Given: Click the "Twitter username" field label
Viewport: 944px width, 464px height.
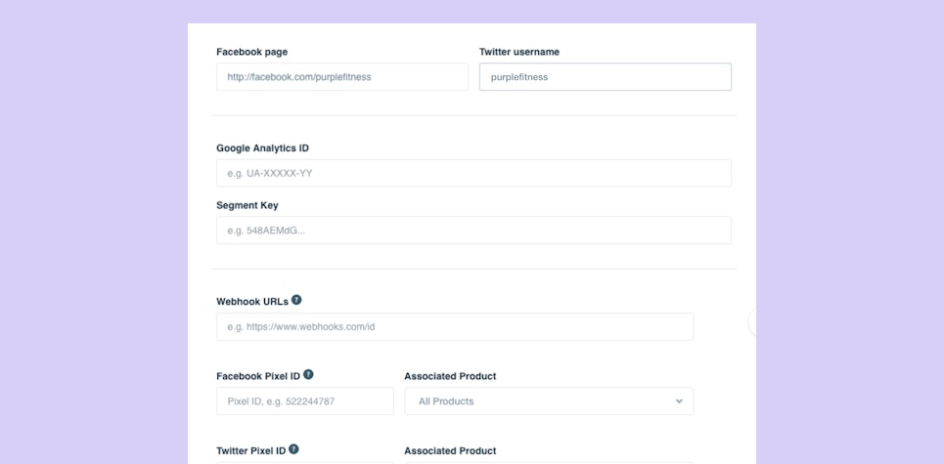Looking at the screenshot, I should pos(518,52).
